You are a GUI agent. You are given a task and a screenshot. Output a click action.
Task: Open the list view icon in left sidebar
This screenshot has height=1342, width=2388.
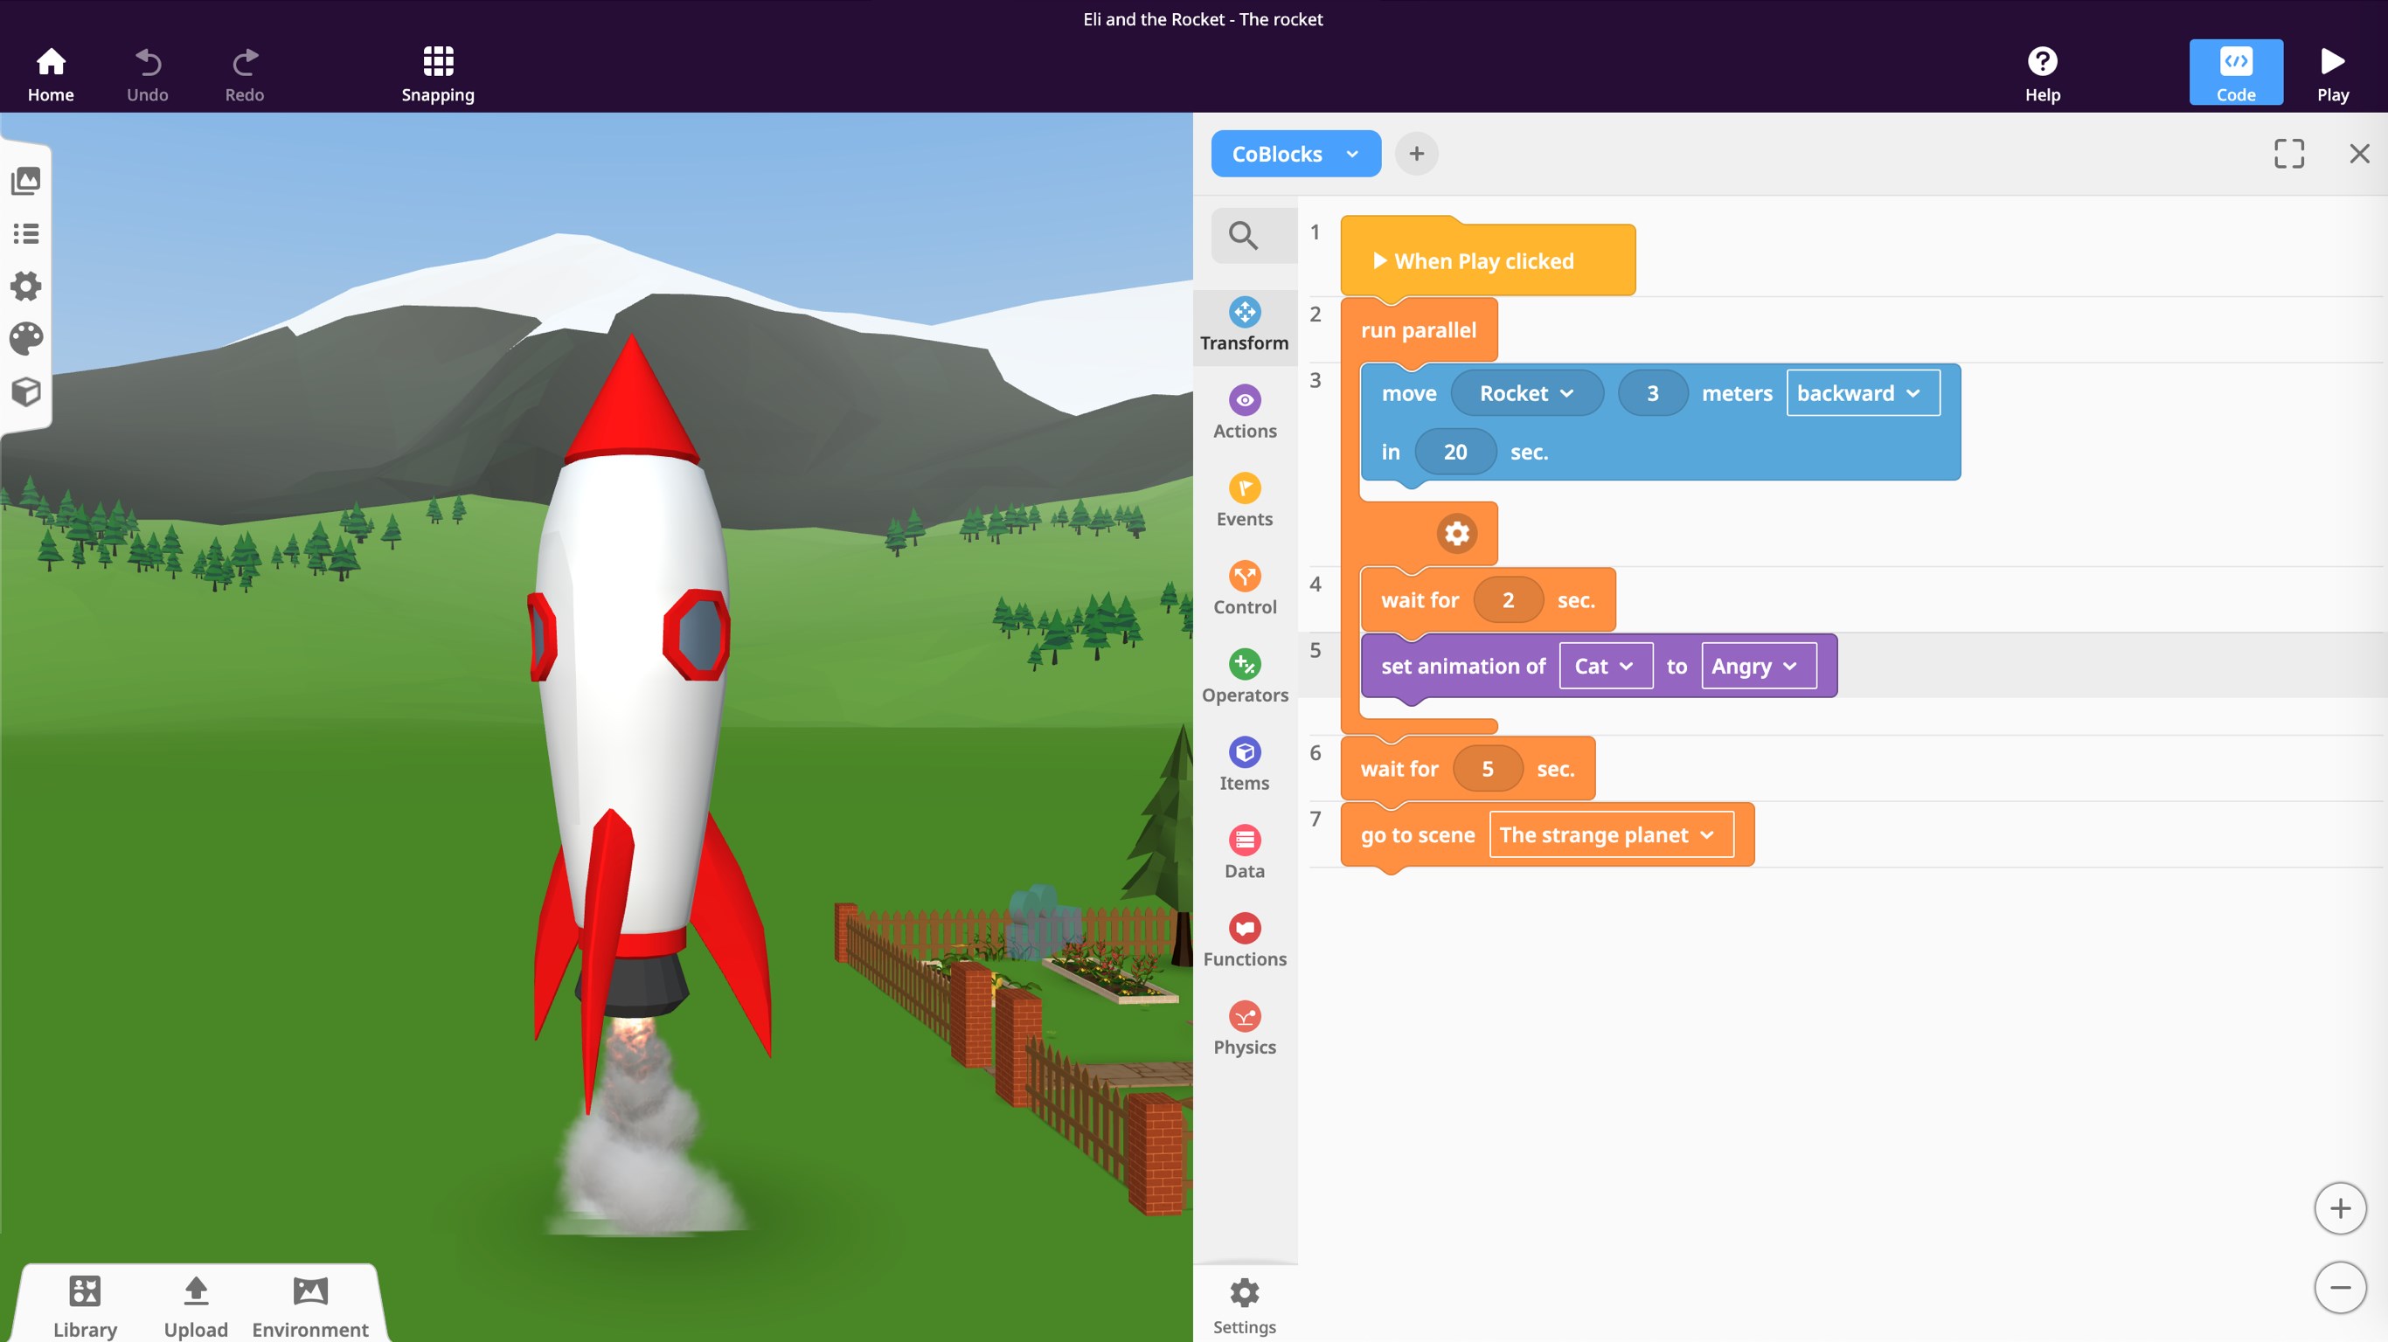[26, 233]
